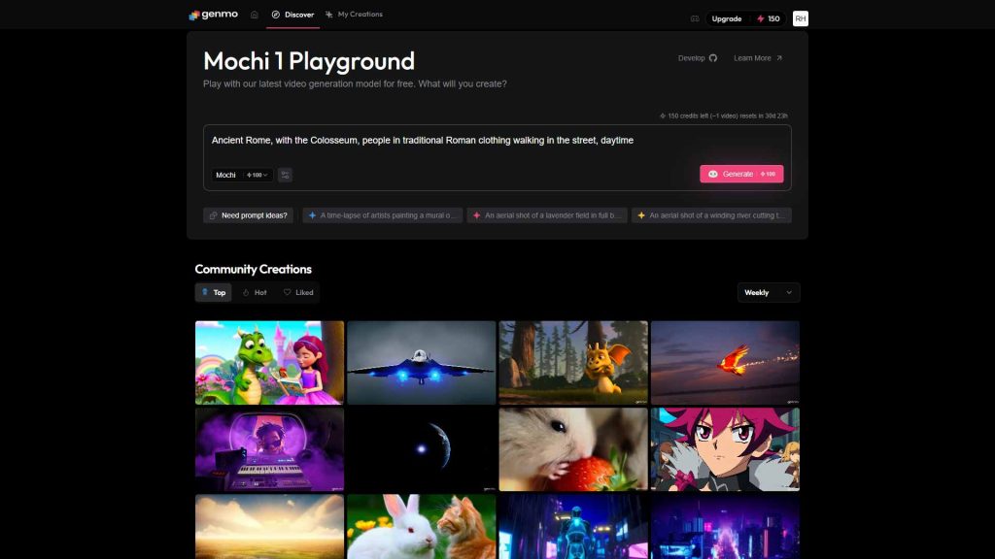Open the green dragon and princess video
Screen dimensions: 995x559
[270, 363]
